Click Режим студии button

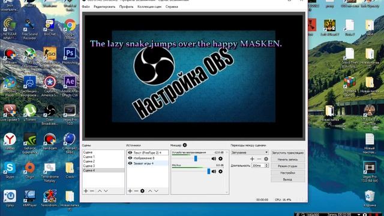coord(288,166)
